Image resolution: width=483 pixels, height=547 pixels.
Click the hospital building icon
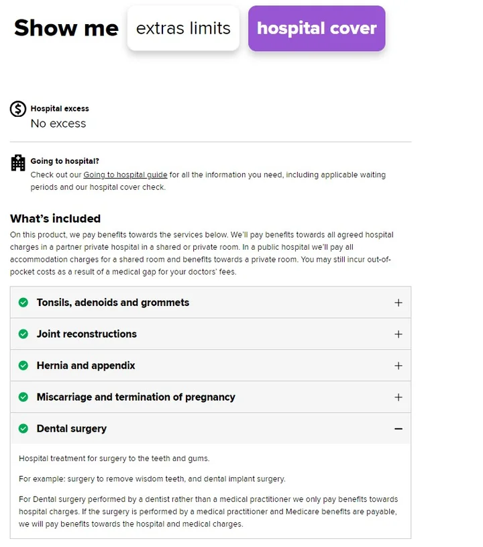pos(17,162)
